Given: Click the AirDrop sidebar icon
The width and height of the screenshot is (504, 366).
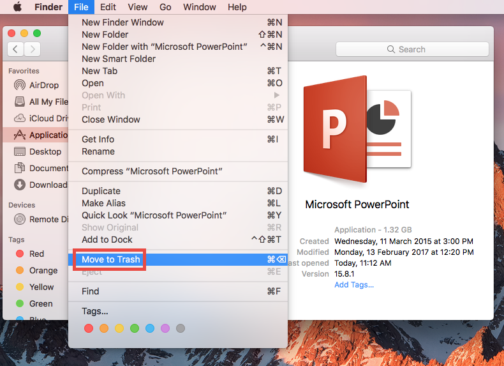Looking at the screenshot, I should click(20, 85).
